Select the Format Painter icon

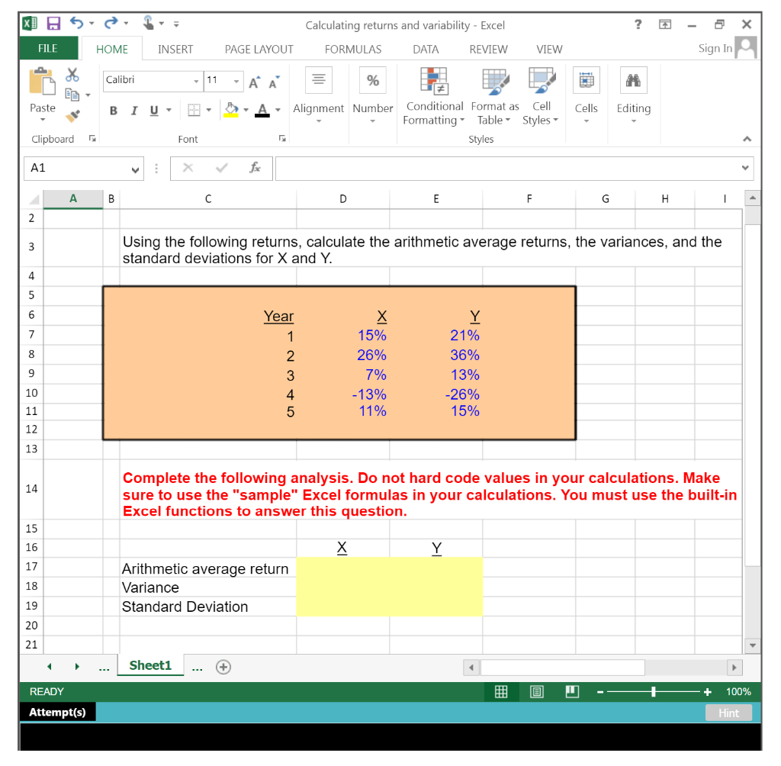point(72,116)
